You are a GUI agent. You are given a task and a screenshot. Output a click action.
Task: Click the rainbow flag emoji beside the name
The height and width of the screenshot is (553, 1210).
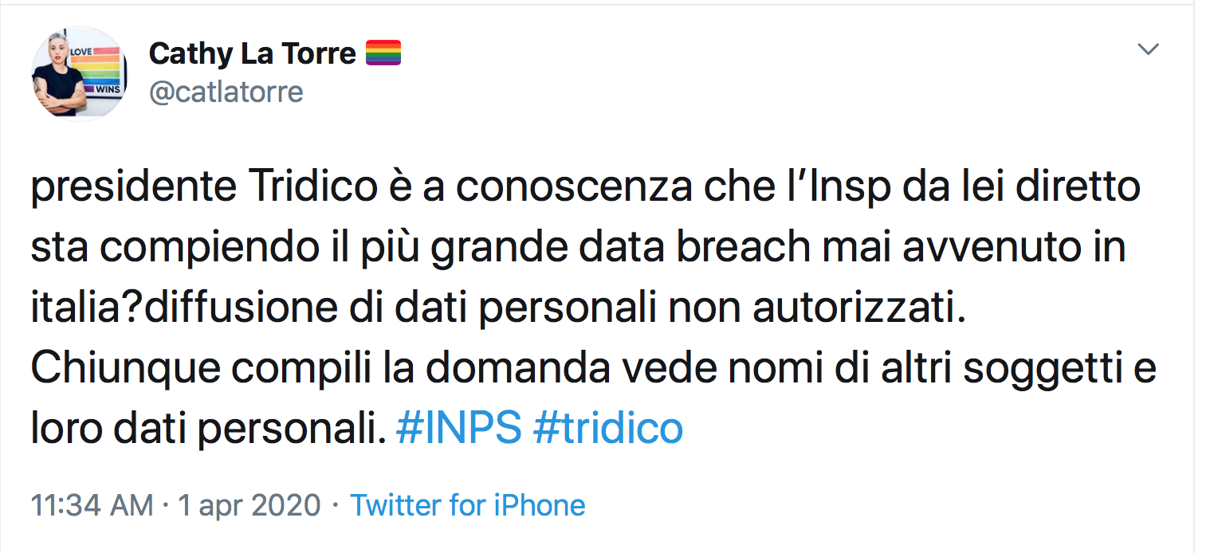tap(383, 53)
